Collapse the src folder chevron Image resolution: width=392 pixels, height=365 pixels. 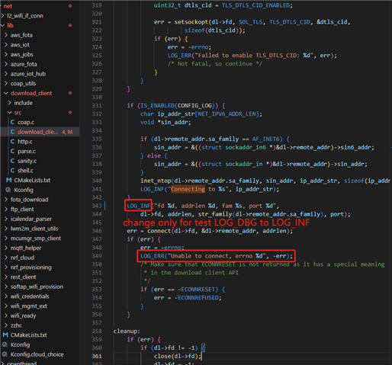pyautogui.click(x=9, y=113)
